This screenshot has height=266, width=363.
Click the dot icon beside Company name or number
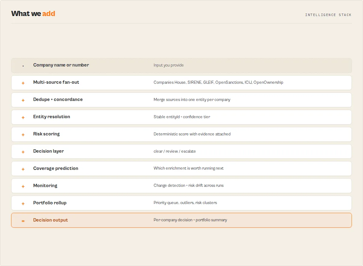pyautogui.click(x=23, y=66)
